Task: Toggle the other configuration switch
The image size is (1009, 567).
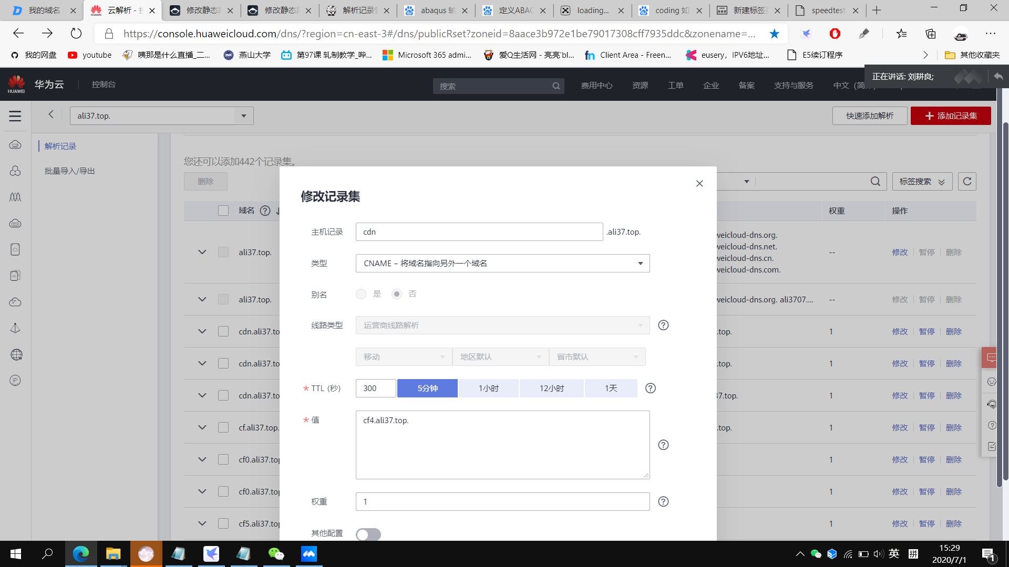Action: click(x=368, y=534)
